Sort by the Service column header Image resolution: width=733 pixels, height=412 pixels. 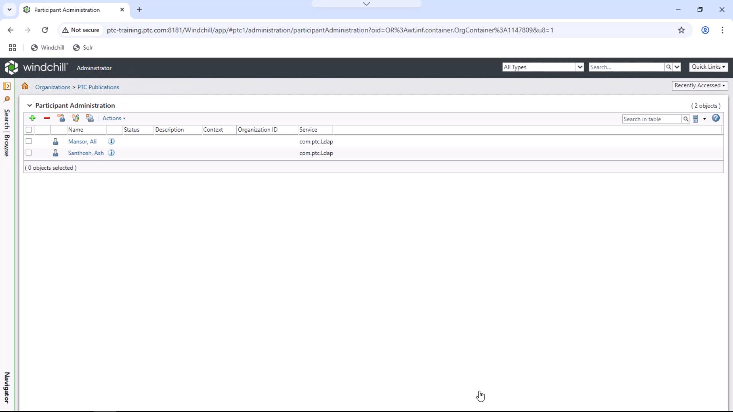(x=315, y=130)
